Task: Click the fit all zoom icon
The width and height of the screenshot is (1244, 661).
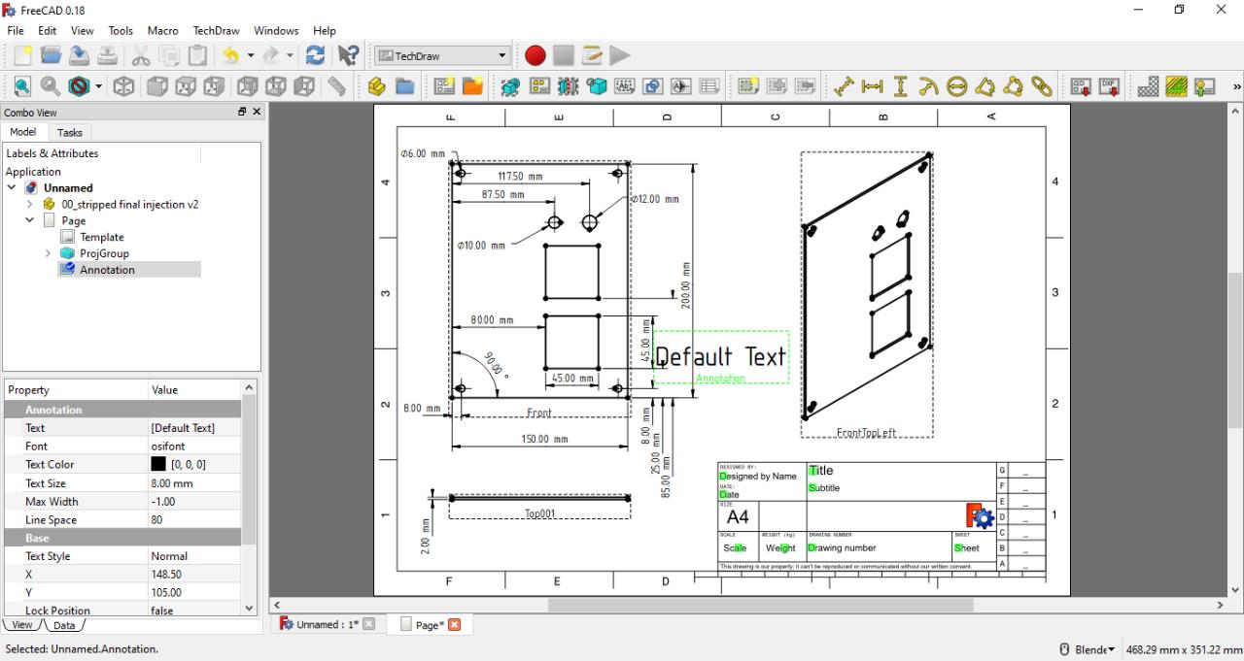Action: pos(22,86)
